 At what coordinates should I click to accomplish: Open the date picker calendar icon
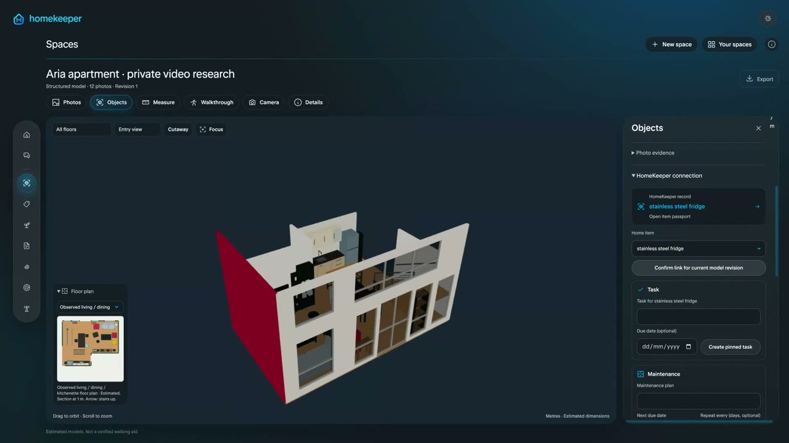(689, 346)
